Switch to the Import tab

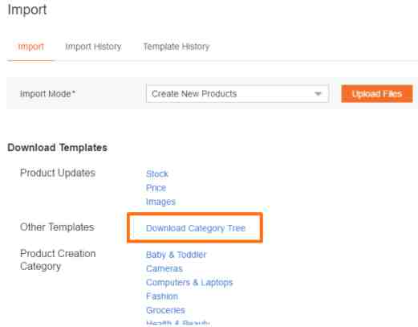(x=30, y=47)
